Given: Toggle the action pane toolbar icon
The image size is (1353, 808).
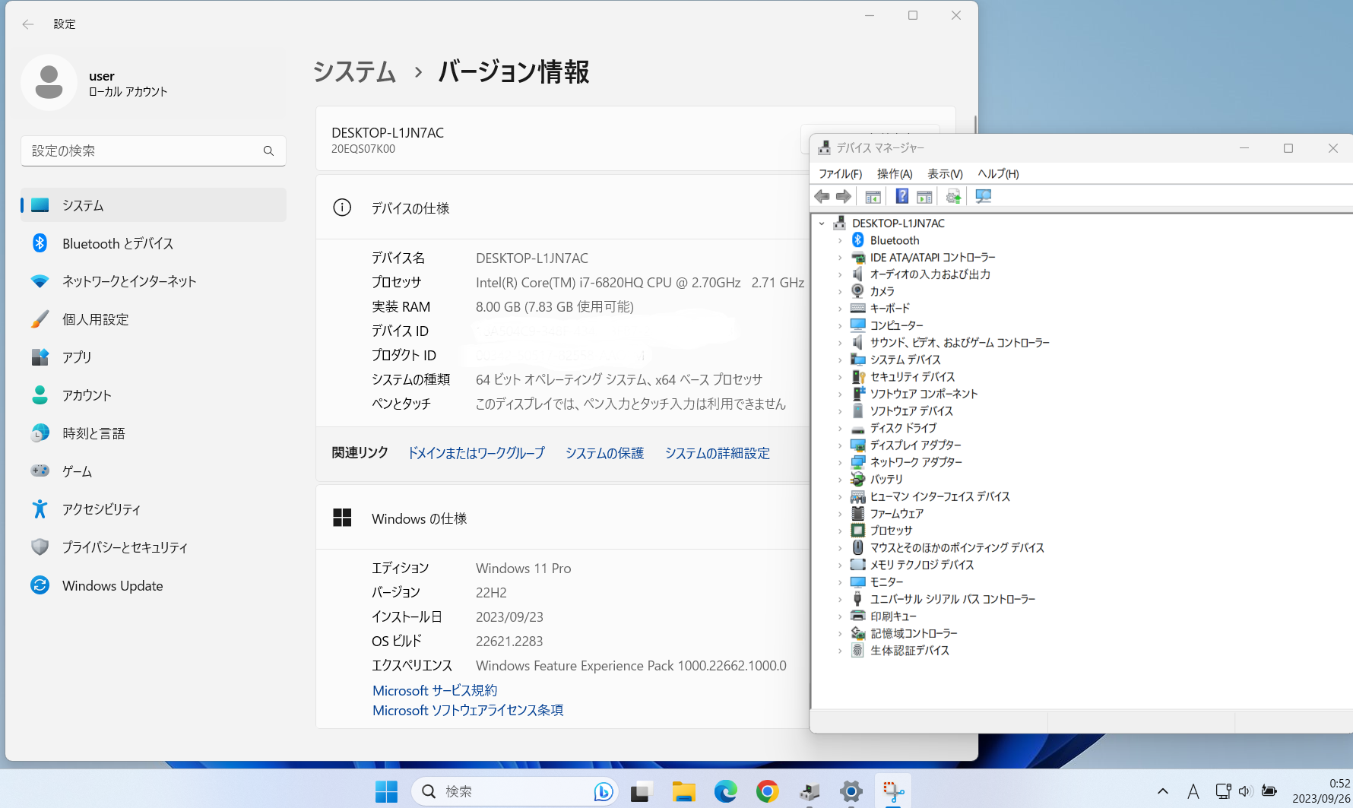Looking at the screenshot, I should click(924, 197).
